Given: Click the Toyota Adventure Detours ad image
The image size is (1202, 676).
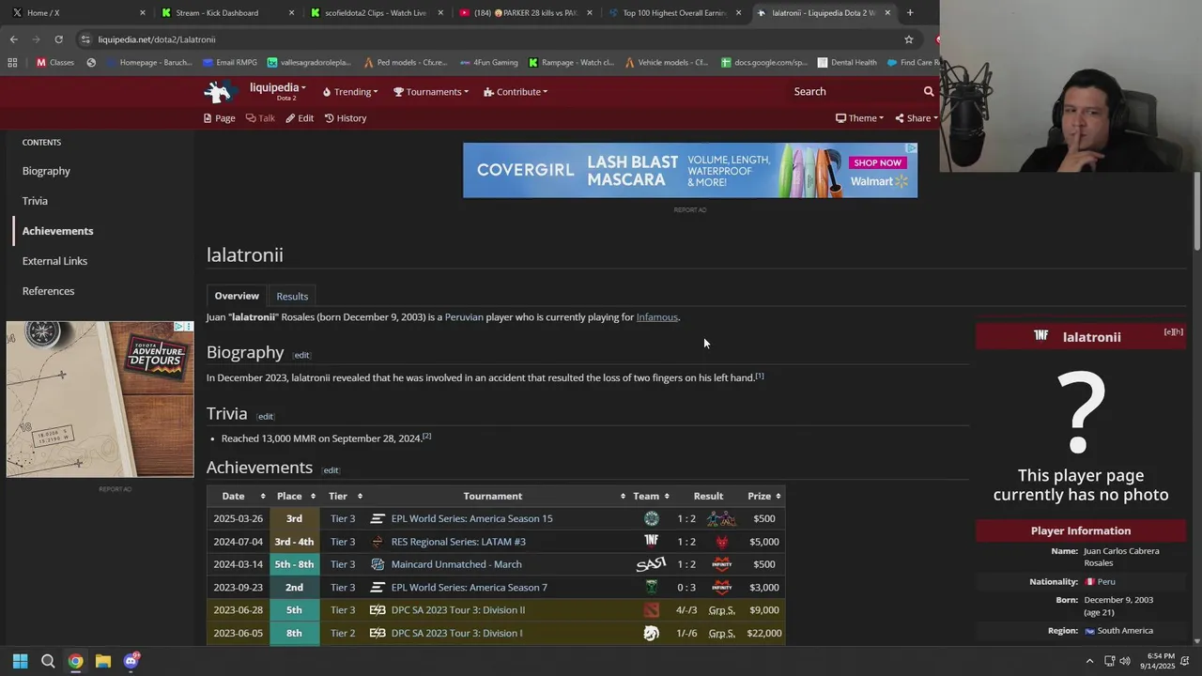Looking at the screenshot, I should (x=100, y=400).
